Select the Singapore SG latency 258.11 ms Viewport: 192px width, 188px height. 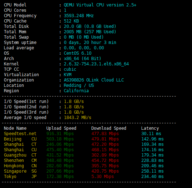152,171
